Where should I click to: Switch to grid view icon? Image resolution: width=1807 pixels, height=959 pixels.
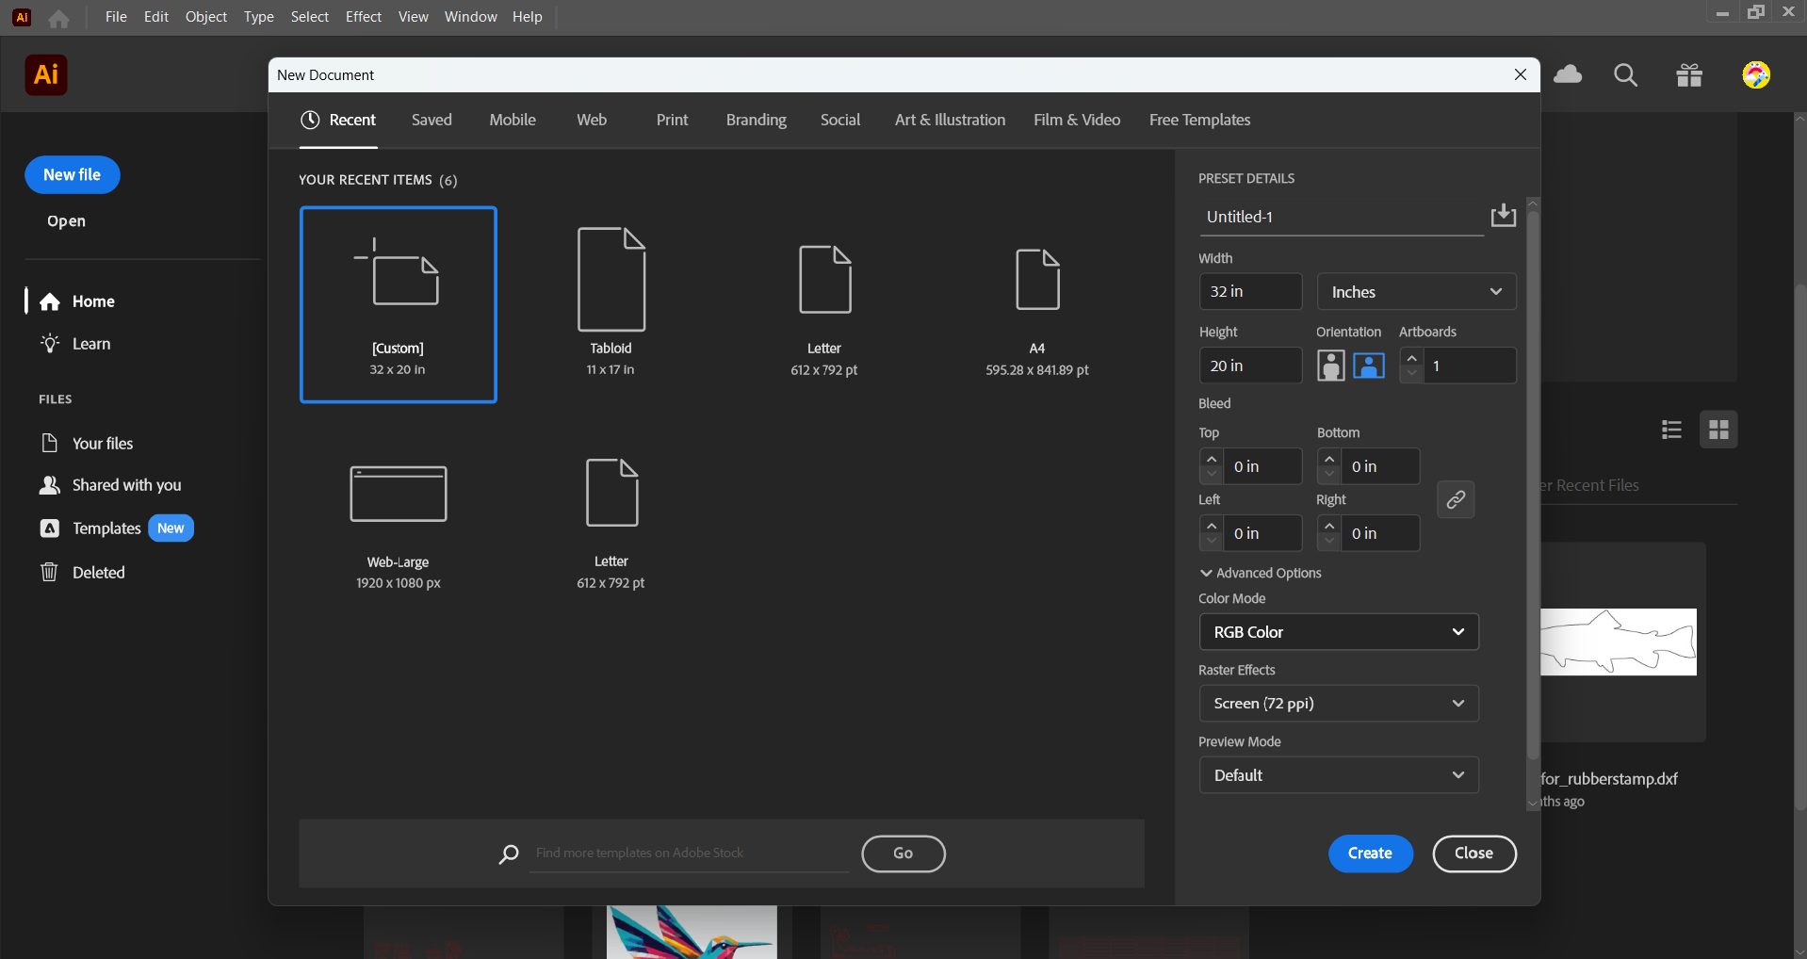pos(1718,430)
